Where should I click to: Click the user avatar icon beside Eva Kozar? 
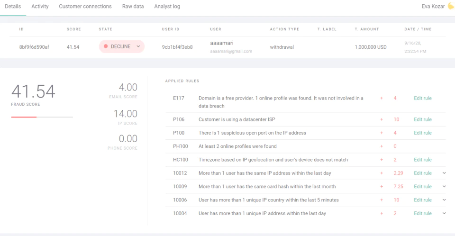coord(452,6)
